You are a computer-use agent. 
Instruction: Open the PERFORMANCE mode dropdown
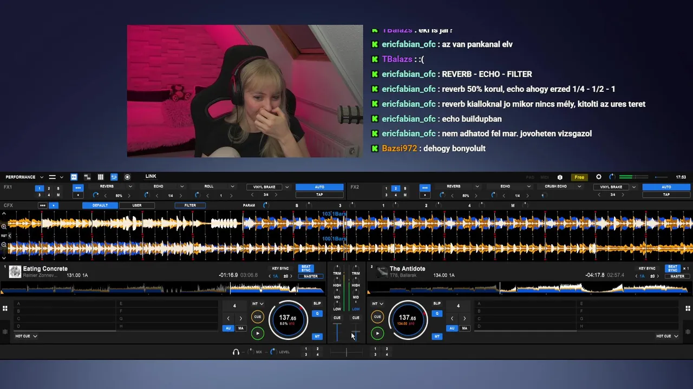24,177
